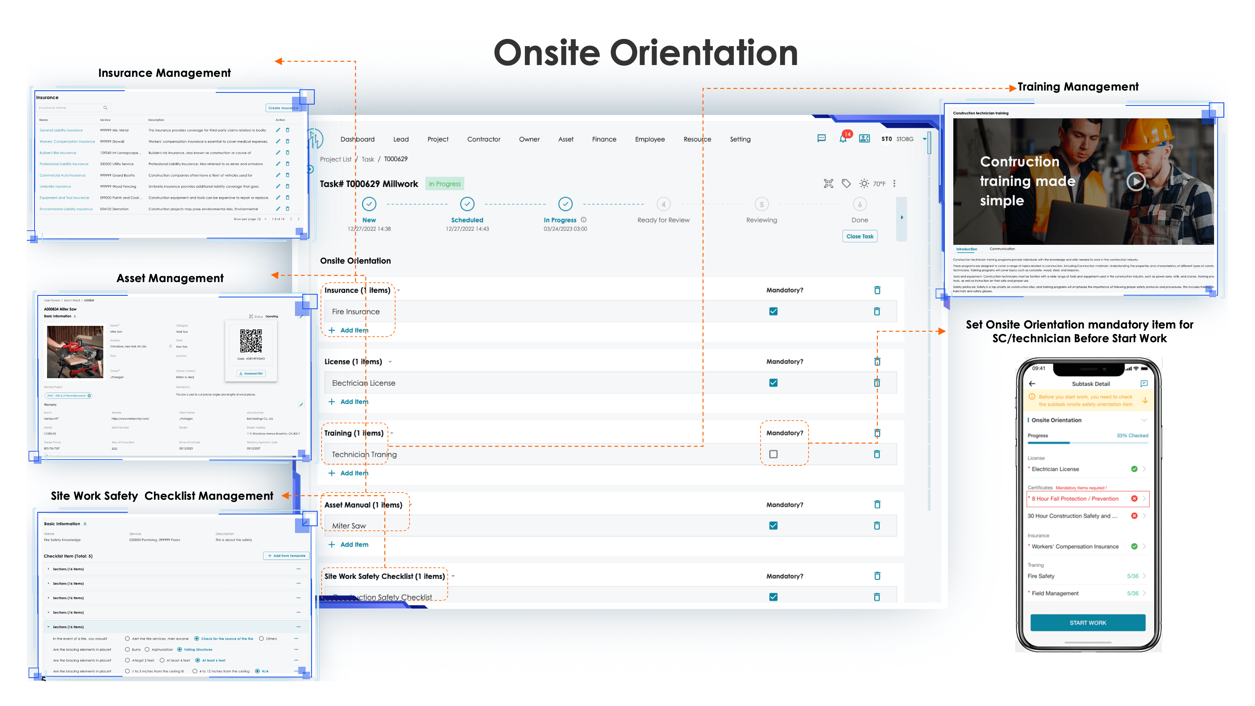Screen dimensions: 1255x706
Task: Collapse the Onsite Orientation section on phone
Action: (x=1144, y=420)
